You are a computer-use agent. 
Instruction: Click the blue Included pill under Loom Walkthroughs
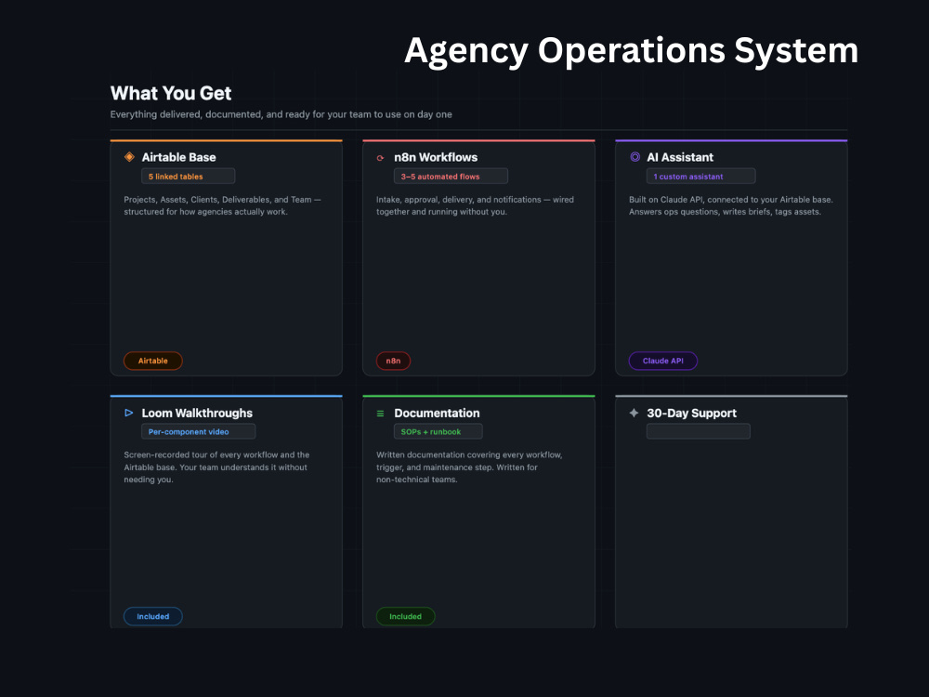[153, 616]
